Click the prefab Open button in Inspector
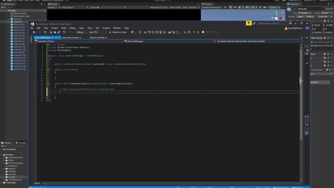This screenshot has height=188, width=334. pos(301,16)
